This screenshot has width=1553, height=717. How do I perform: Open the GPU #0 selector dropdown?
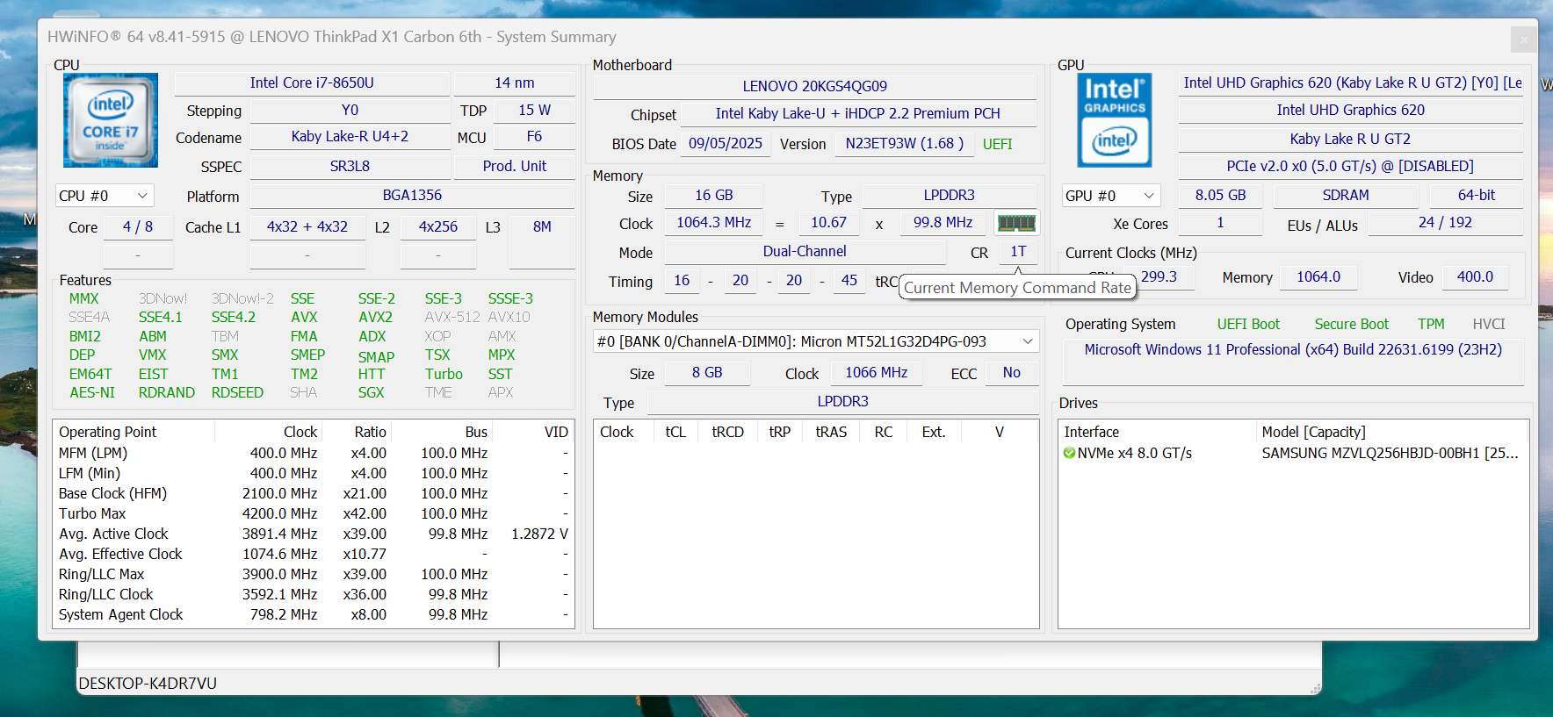click(1111, 196)
